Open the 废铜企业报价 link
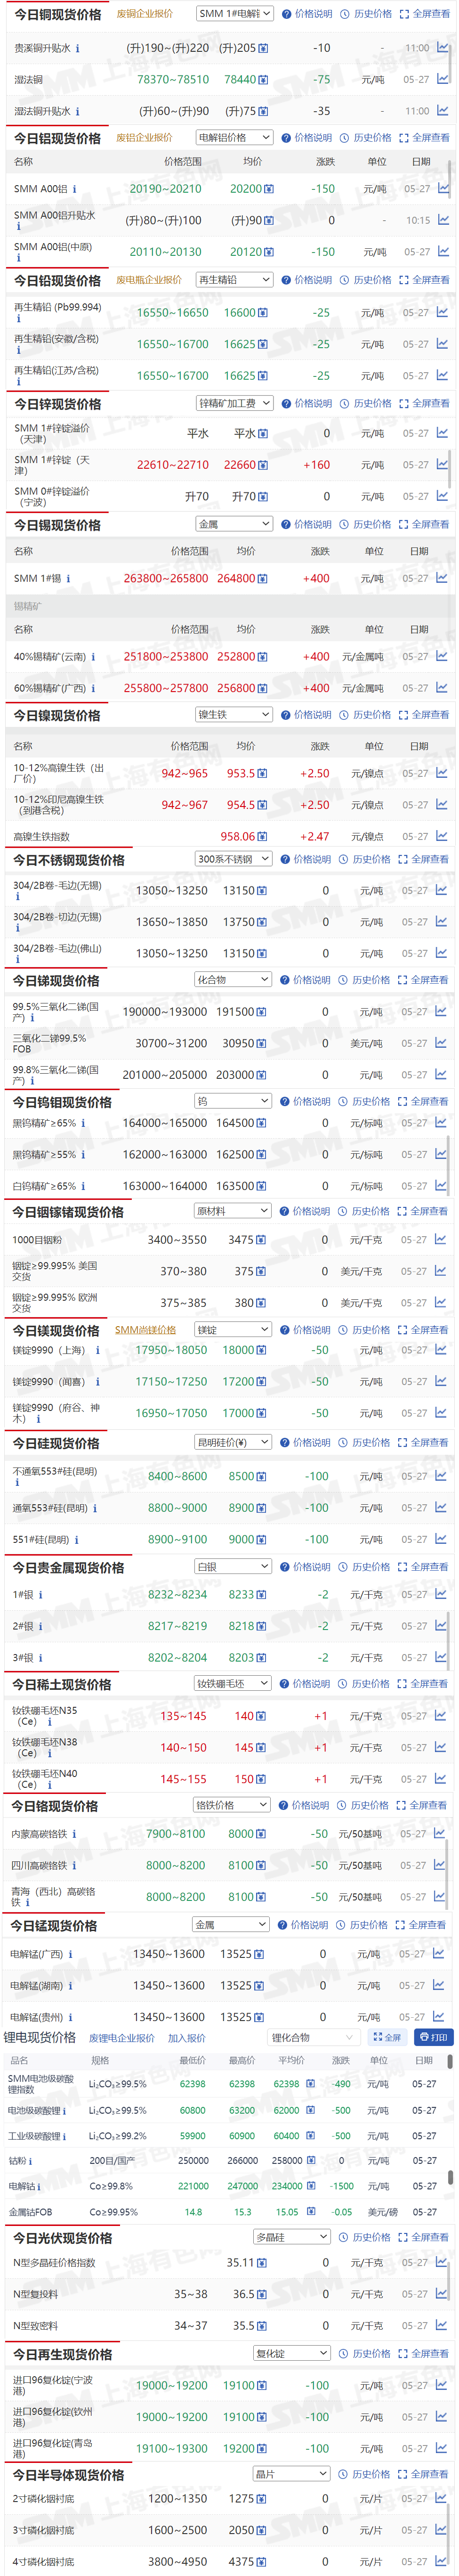Viewport: 459px width, 2576px height. pos(144,14)
